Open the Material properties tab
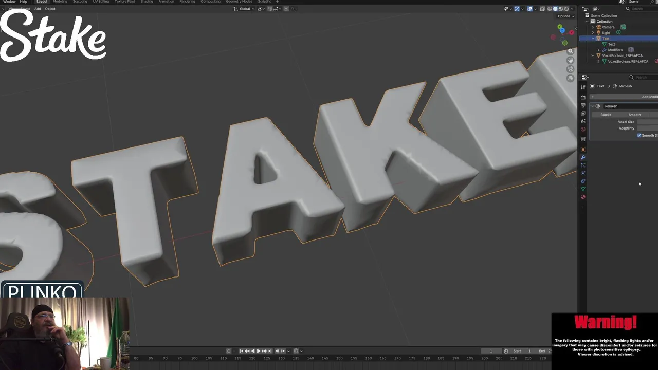 (x=583, y=197)
